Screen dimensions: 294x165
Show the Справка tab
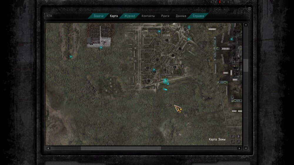tap(198, 16)
